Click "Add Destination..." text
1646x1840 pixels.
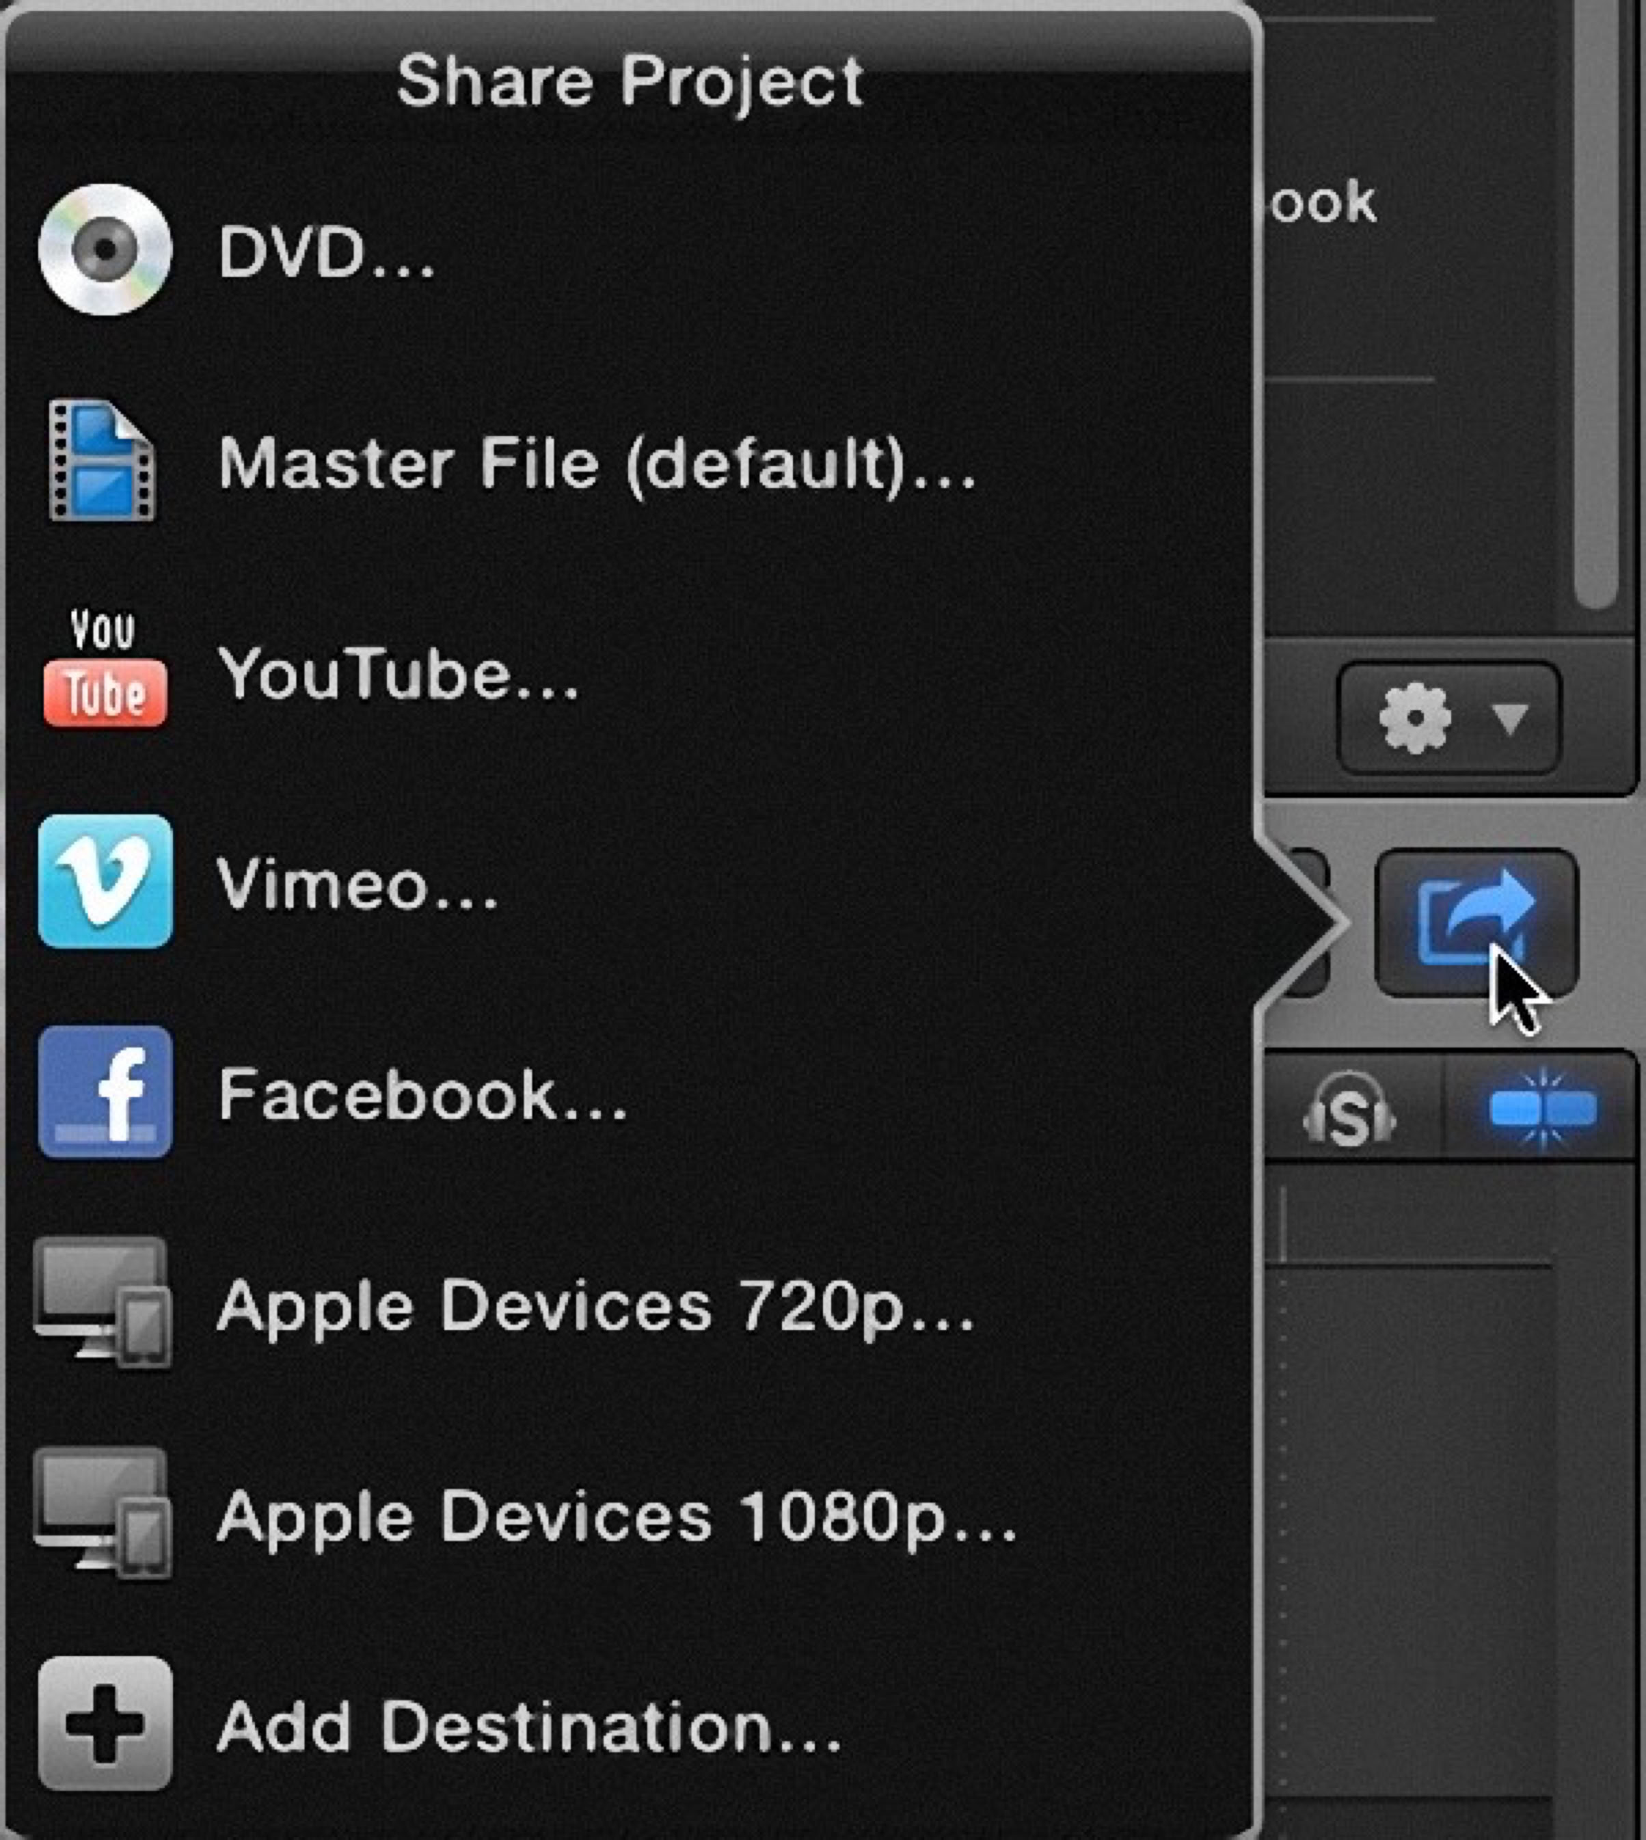[x=529, y=1727]
